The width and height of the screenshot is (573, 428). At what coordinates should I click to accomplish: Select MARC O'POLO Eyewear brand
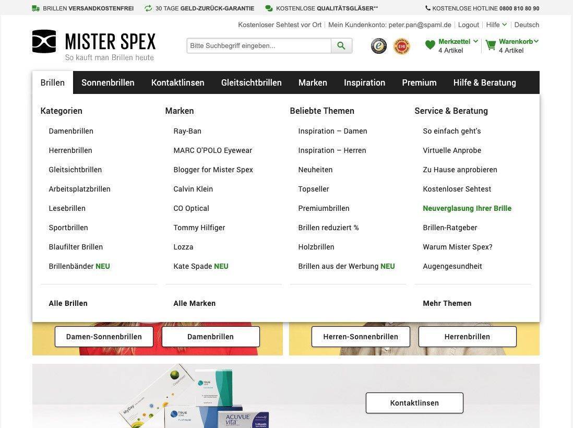[x=213, y=150]
